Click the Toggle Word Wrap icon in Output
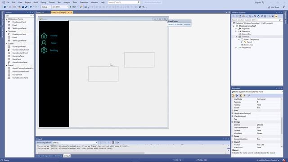288x162 pixels. [x=117, y=143]
